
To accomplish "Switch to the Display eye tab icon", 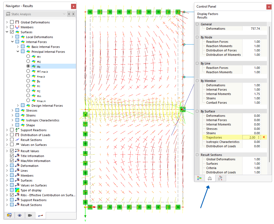I will coord(20,215).
